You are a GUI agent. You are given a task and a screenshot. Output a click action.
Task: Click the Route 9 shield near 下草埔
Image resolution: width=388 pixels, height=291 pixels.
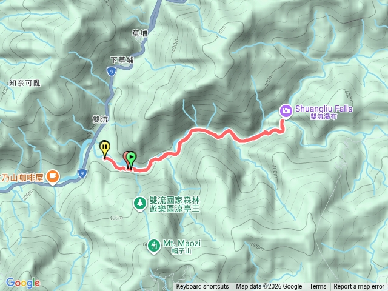coord(112,72)
